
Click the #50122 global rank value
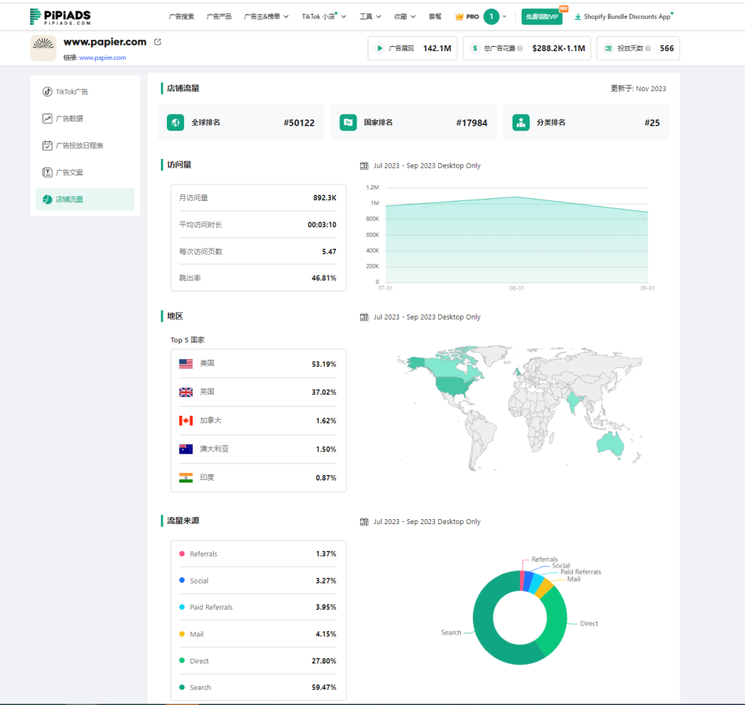pyautogui.click(x=299, y=123)
